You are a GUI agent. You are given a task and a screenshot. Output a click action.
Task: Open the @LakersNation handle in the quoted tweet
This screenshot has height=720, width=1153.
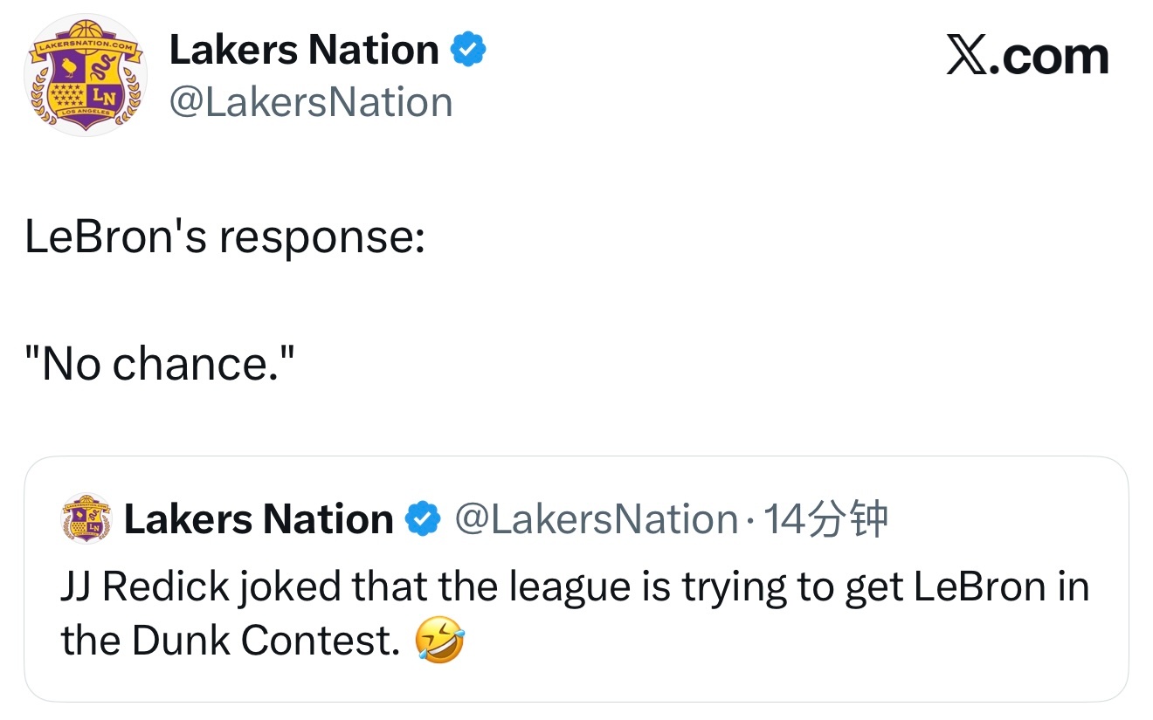click(x=596, y=520)
